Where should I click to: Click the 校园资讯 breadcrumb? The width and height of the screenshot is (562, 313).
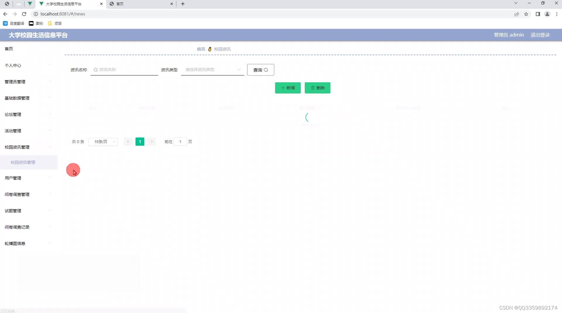(x=222, y=49)
